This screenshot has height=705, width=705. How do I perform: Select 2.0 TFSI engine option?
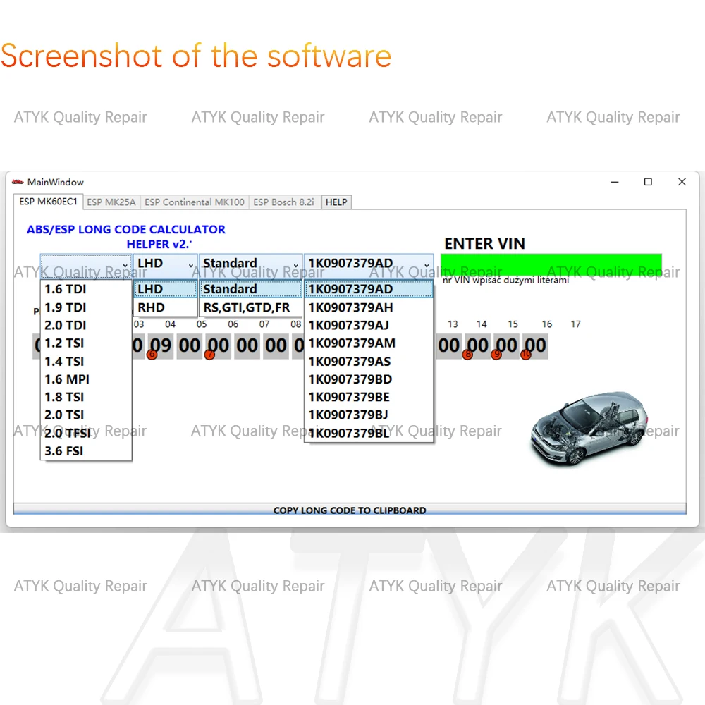86,433
